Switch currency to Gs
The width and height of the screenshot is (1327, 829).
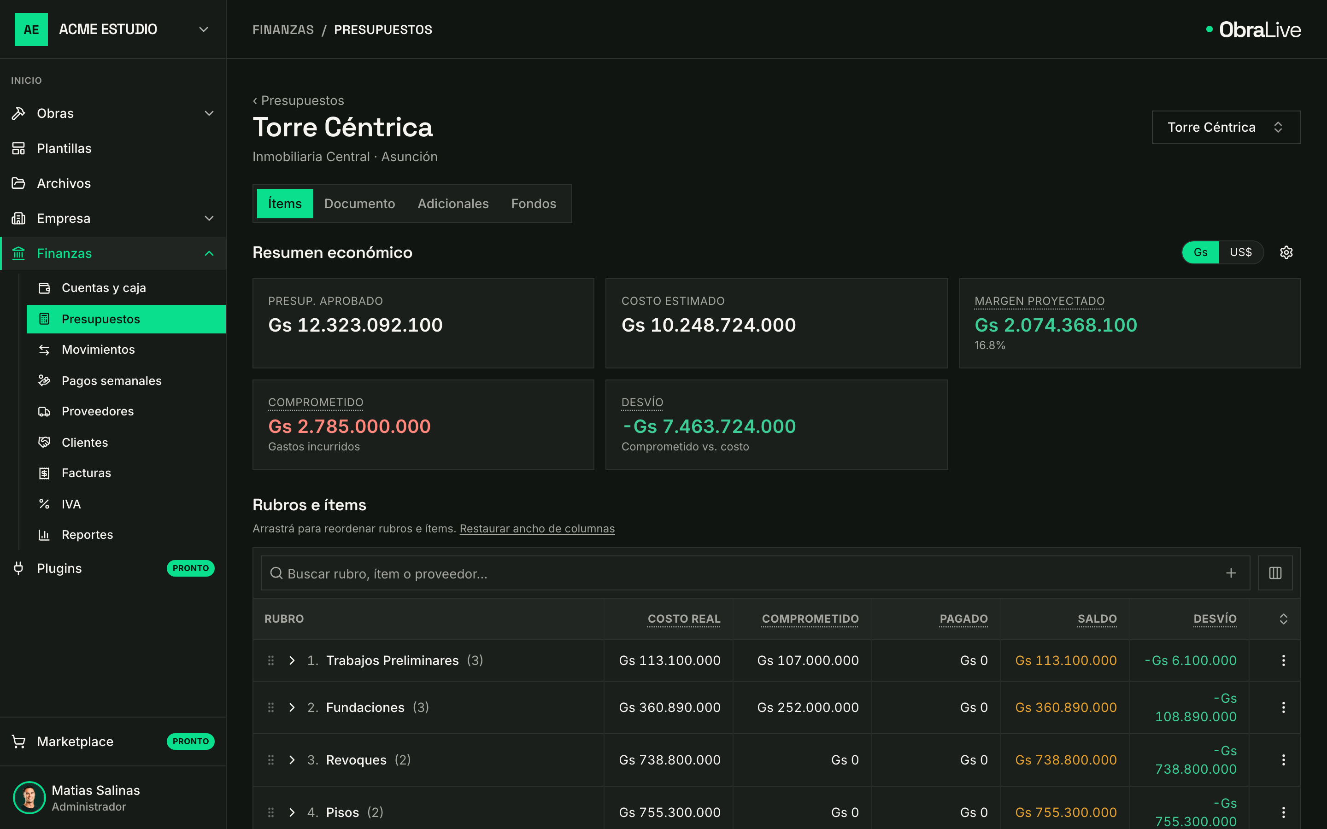click(1200, 252)
